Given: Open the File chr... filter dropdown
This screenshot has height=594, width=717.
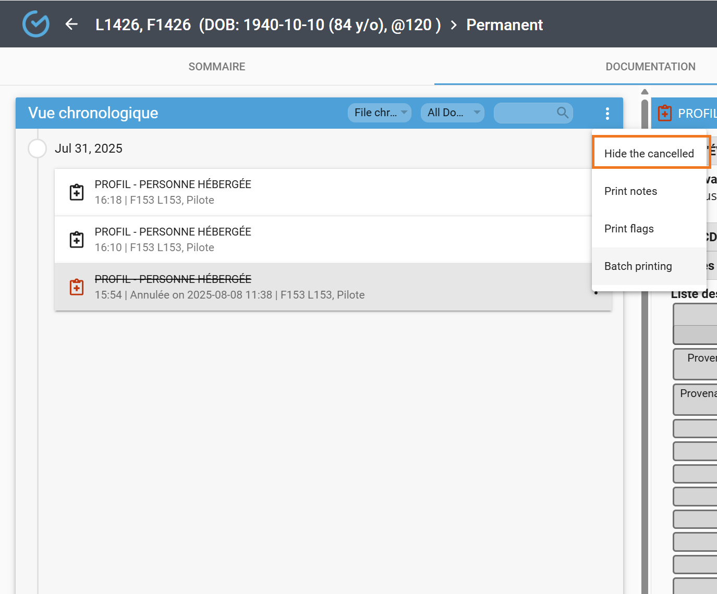Looking at the screenshot, I should click(x=380, y=113).
